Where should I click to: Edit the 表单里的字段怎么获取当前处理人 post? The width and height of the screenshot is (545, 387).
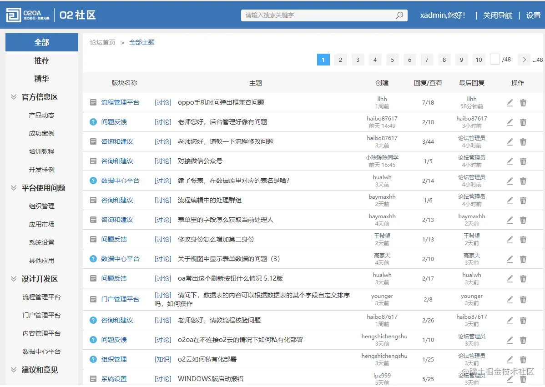(x=510, y=220)
